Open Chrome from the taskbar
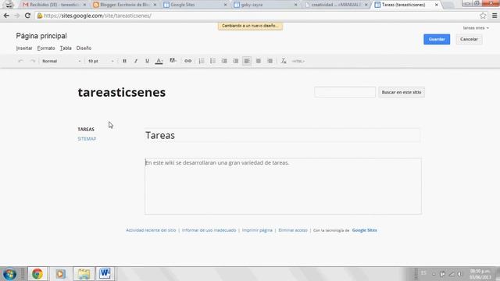 pyautogui.click(x=37, y=274)
